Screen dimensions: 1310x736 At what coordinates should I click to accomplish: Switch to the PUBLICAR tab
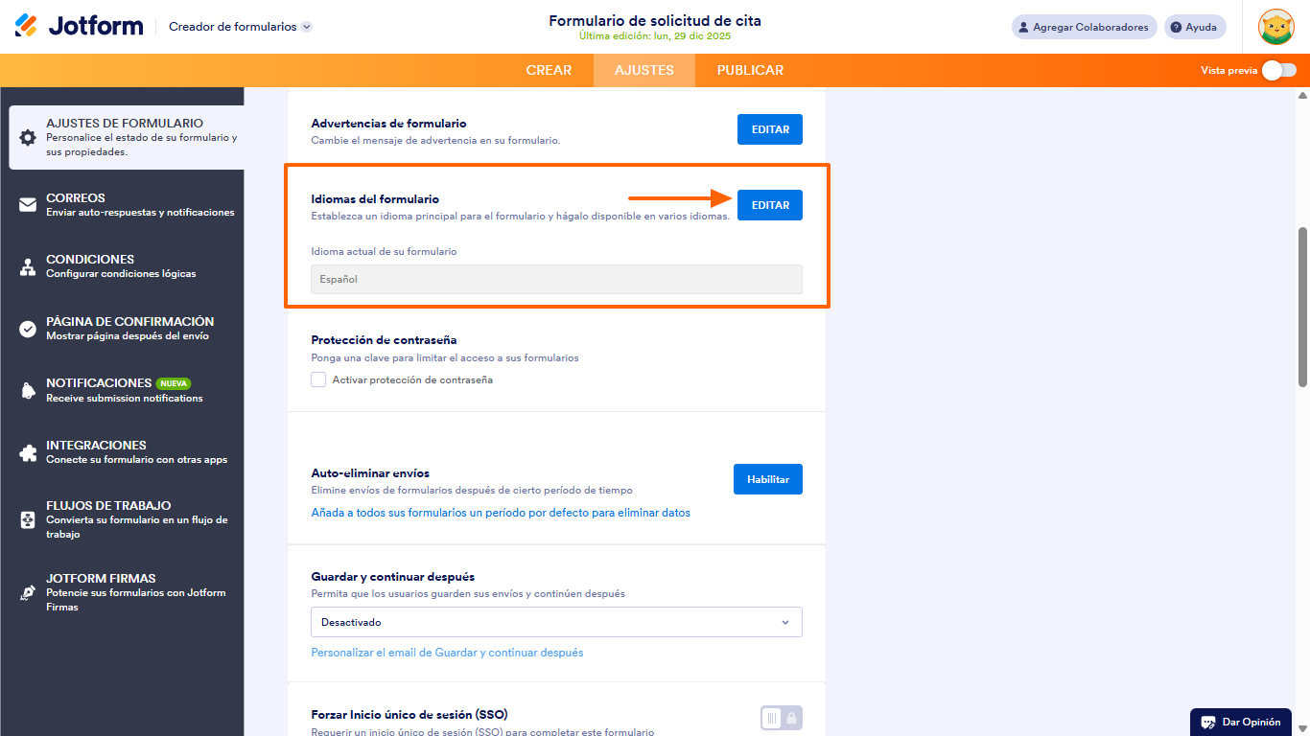tap(750, 70)
